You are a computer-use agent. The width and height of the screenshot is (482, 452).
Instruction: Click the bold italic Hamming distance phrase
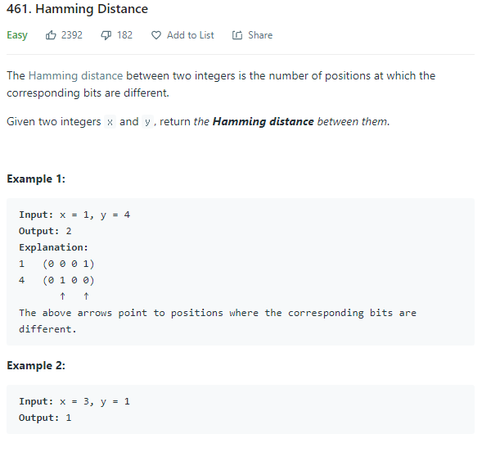coord(264,122)
